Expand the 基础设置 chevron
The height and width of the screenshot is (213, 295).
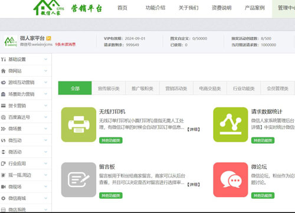coord(45,59)
